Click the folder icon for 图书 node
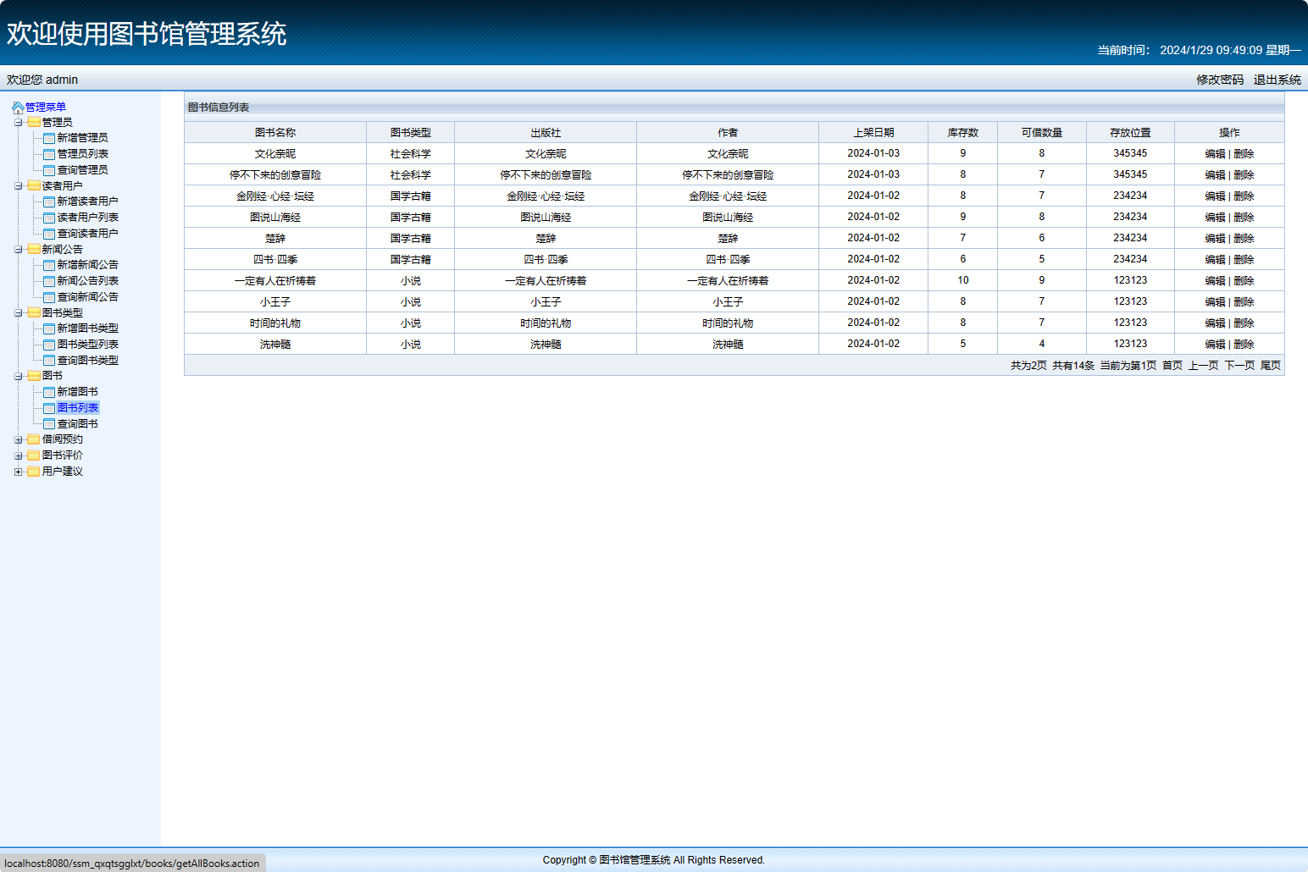Viewport: 1308px width, 872px height. 34,376
